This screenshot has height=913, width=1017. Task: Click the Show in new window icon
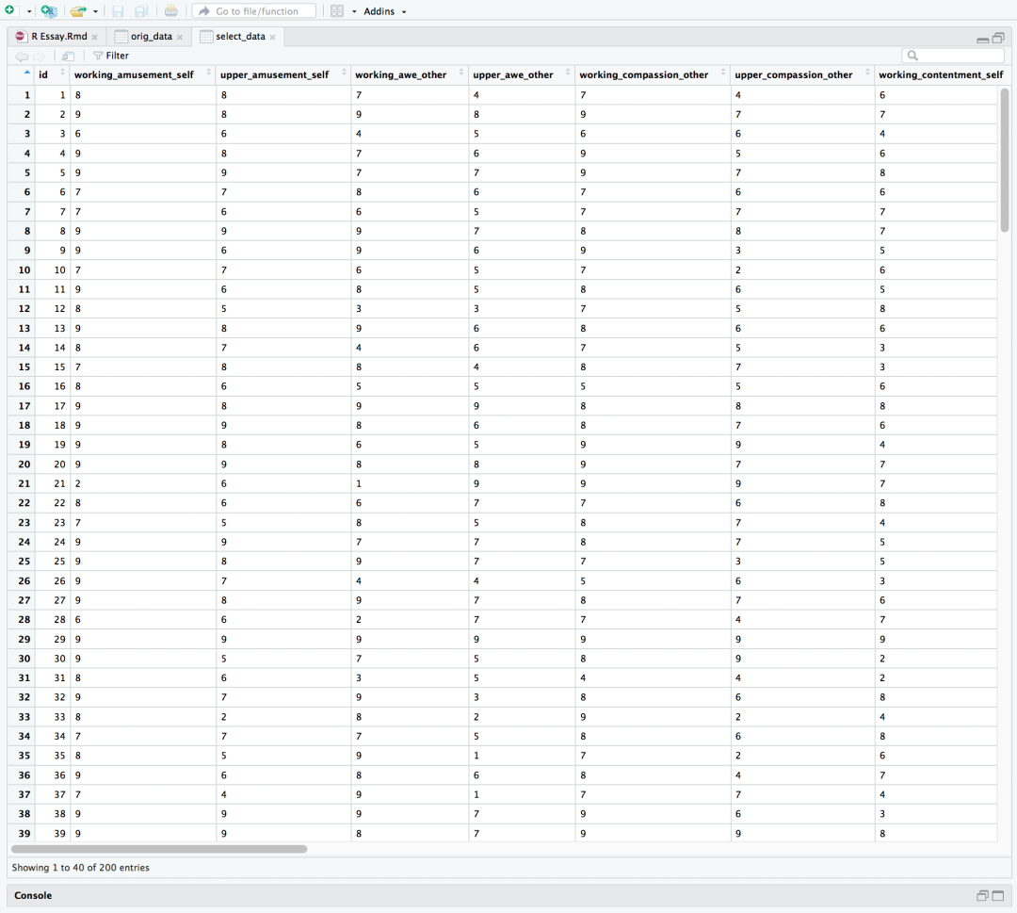tap(68, 56)
